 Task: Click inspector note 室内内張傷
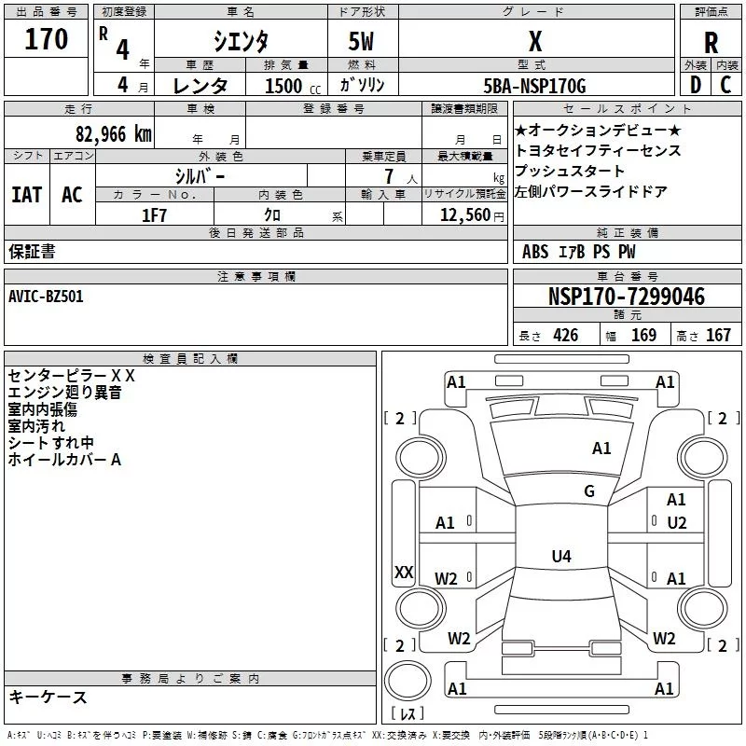click(x=42, y=409)
